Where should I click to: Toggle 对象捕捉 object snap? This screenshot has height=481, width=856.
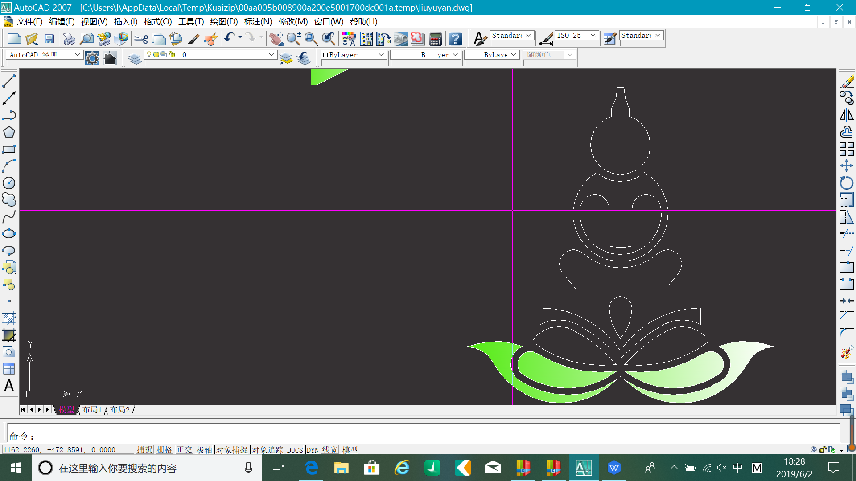[231, 450]
